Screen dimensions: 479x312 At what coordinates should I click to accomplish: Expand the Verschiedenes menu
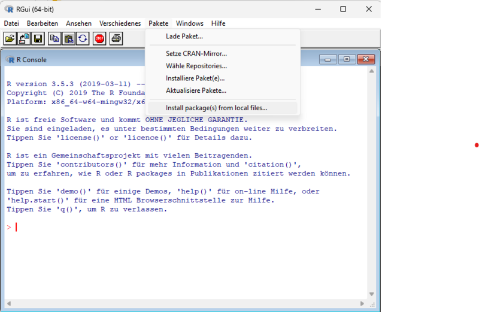point(120,23)
